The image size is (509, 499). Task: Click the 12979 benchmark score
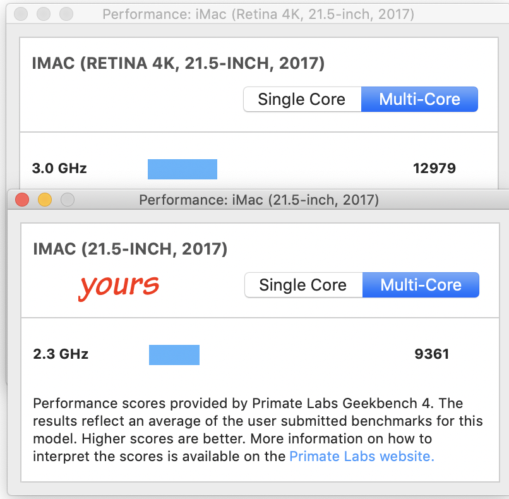(x=434, y=169)
